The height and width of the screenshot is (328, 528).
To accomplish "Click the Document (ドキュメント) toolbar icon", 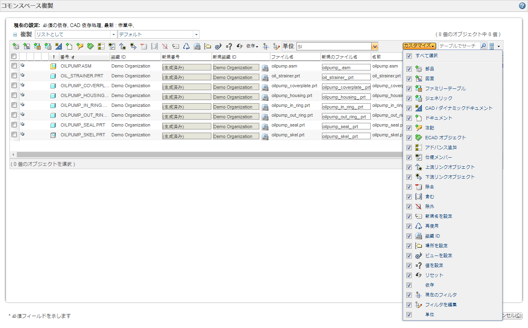I will (x=69, y=46).
